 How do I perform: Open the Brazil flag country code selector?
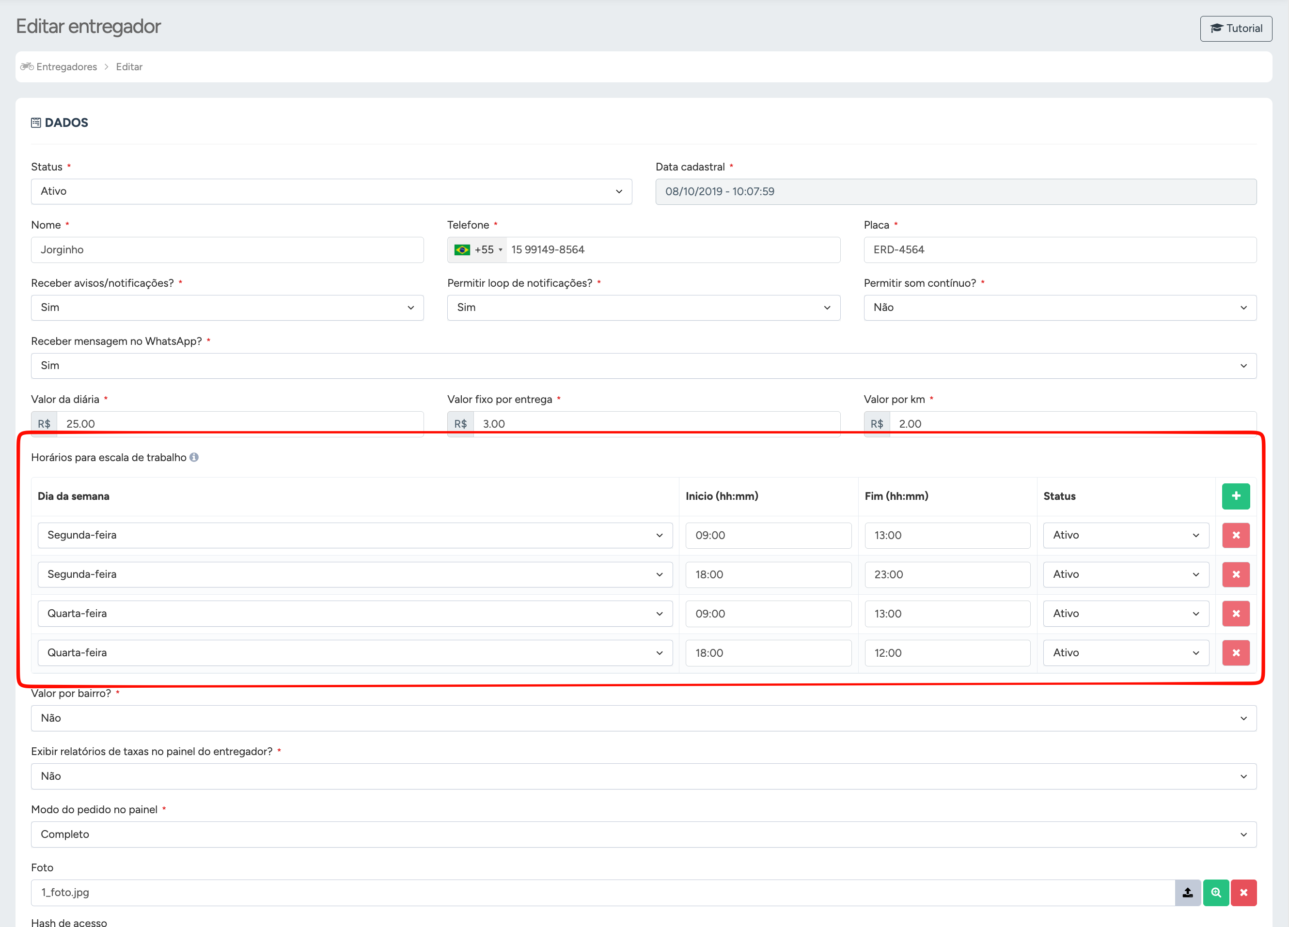[477, 250]
